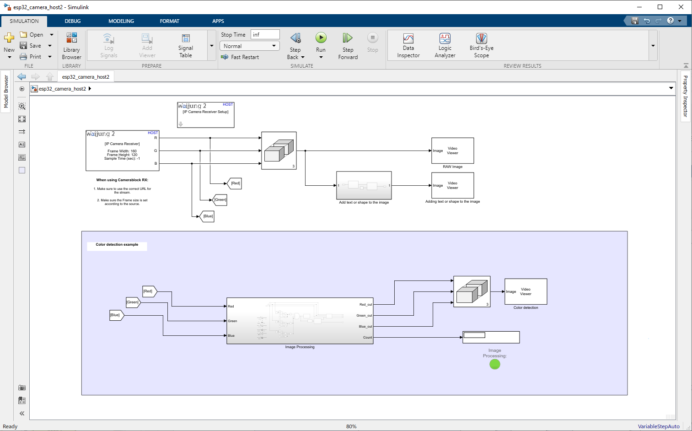Image resolution: width=692 pixels, height=431 pixels.
Task: Click the Hide/Show Explorer Bar icon
Action: tap(22, 89)
